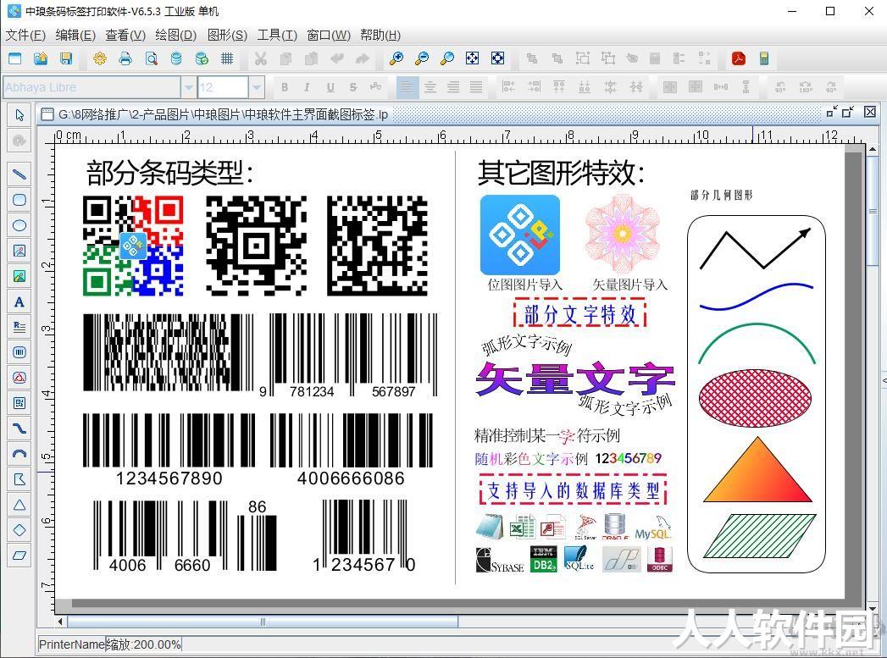This screenshot has height=658, width=887.
Task: Select the rounded rectangle tool
Action: [x=19, y=200]
